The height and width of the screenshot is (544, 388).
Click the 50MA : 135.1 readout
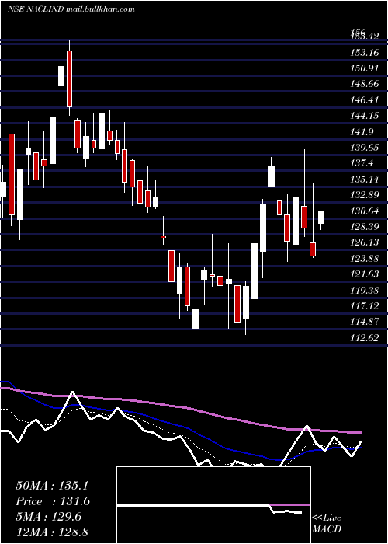(x=52, y=486)
